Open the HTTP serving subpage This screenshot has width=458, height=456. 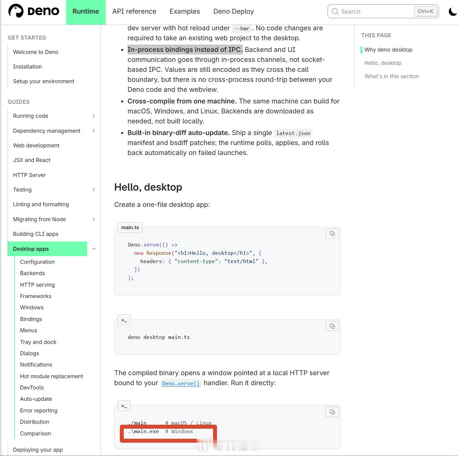click(x=37, y=285)
